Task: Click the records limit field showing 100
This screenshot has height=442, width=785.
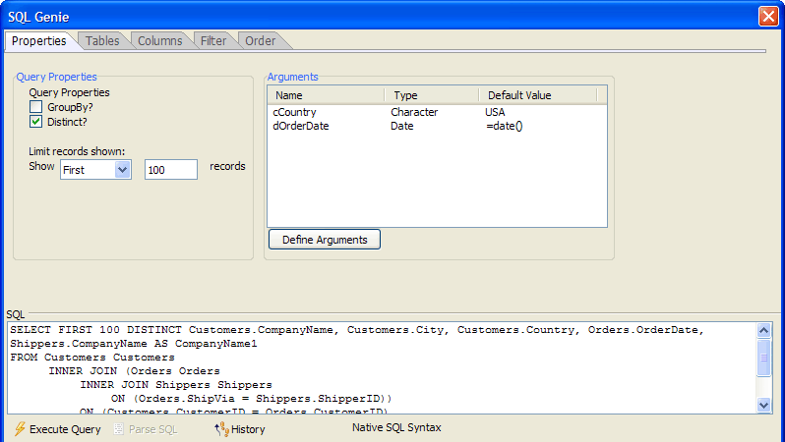Action: 171,170
